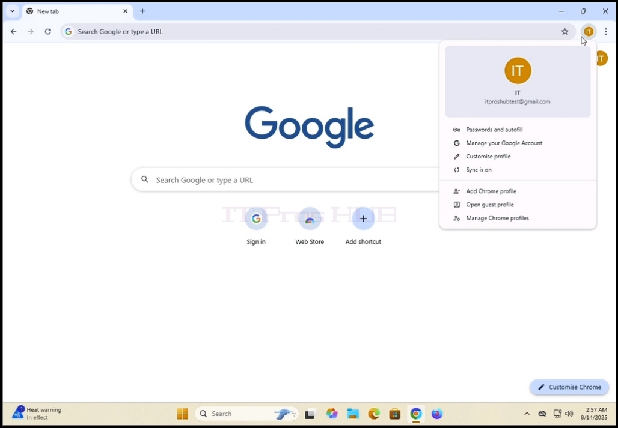
Task: Click the Google search box on page
Action: [x=286, y=179]
